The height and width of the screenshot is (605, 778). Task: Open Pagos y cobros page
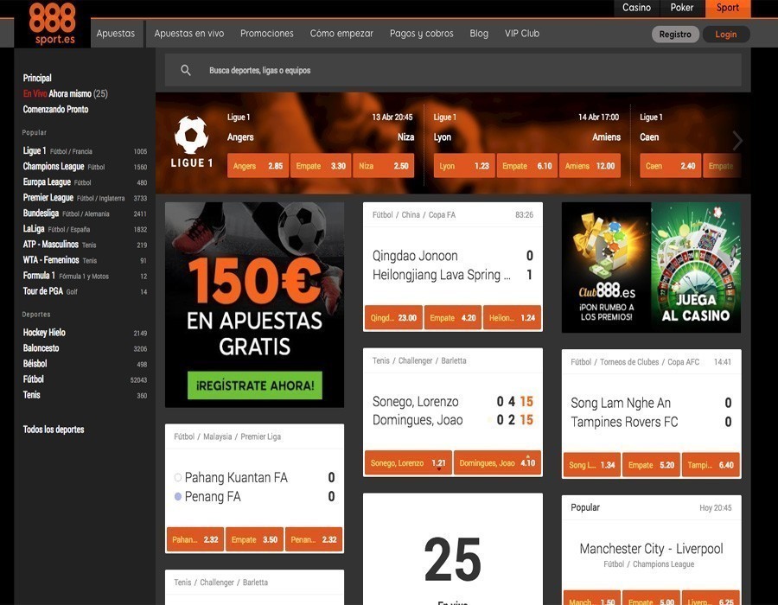[421, 33]
